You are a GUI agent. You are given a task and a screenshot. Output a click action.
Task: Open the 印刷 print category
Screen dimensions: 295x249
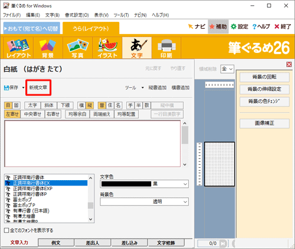166,48
